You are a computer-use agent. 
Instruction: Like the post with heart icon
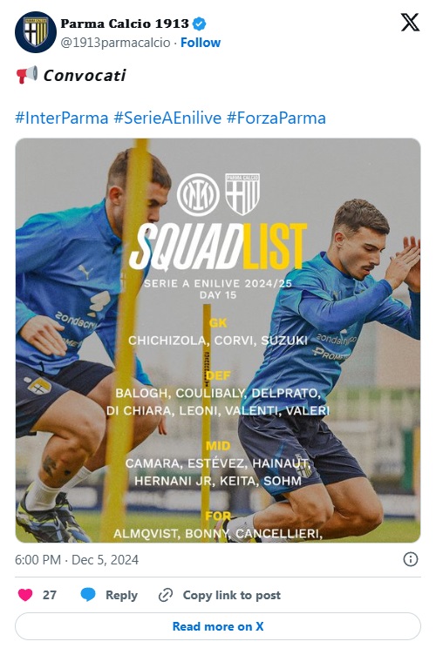pyautogui.click(x=25, y=595)
